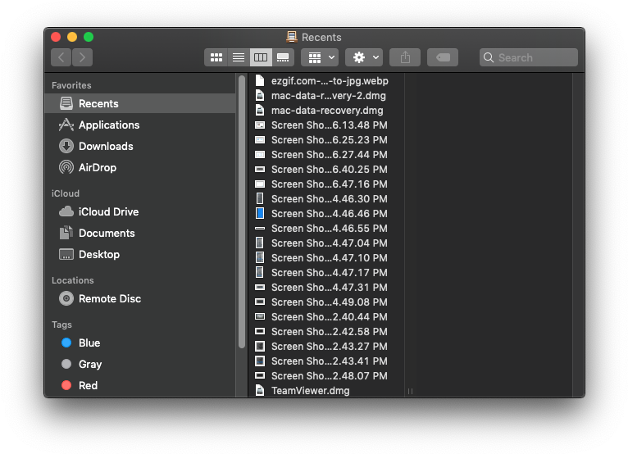
Task: Select Screen Sho...4.46.30 PM file
Action: tap(326, 199)
